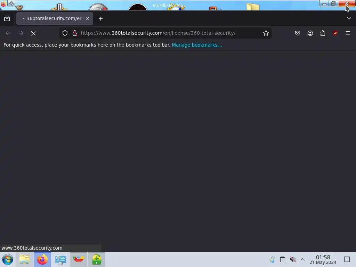This screenshot has height=267, width=356.
Task: Show site security info via the padlock icon
Action: 74,33
